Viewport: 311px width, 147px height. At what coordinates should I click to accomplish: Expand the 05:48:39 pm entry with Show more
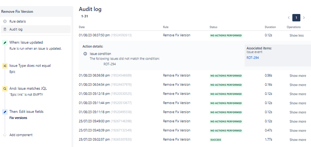[x=298, y=130]
